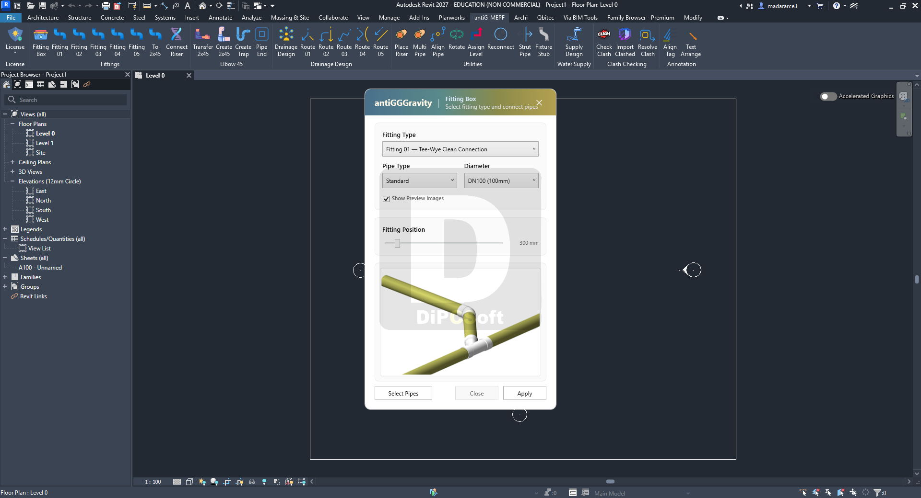Viewport: 921px width, 498px height.
Task: Click the Select Pipes button
Action: click(403, 393)
